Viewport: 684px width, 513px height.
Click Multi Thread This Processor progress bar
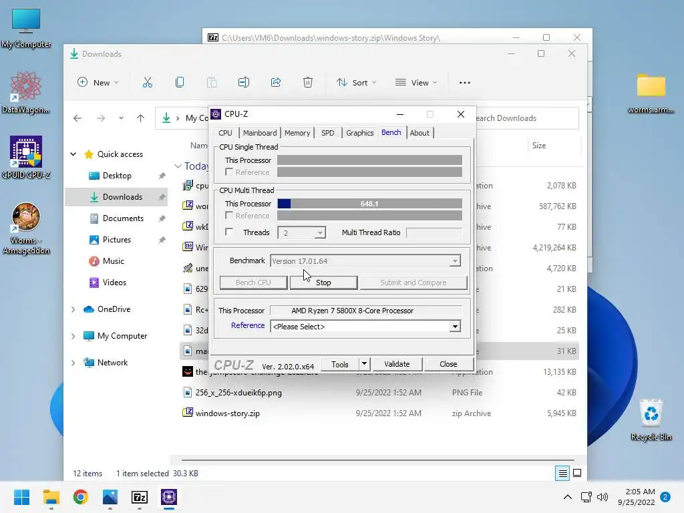[369, 204]
